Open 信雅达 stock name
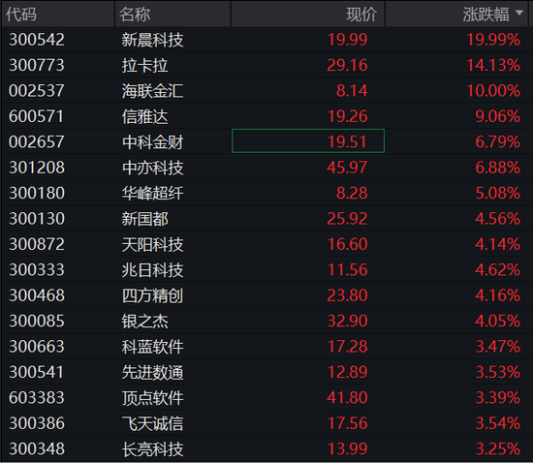 144,117
